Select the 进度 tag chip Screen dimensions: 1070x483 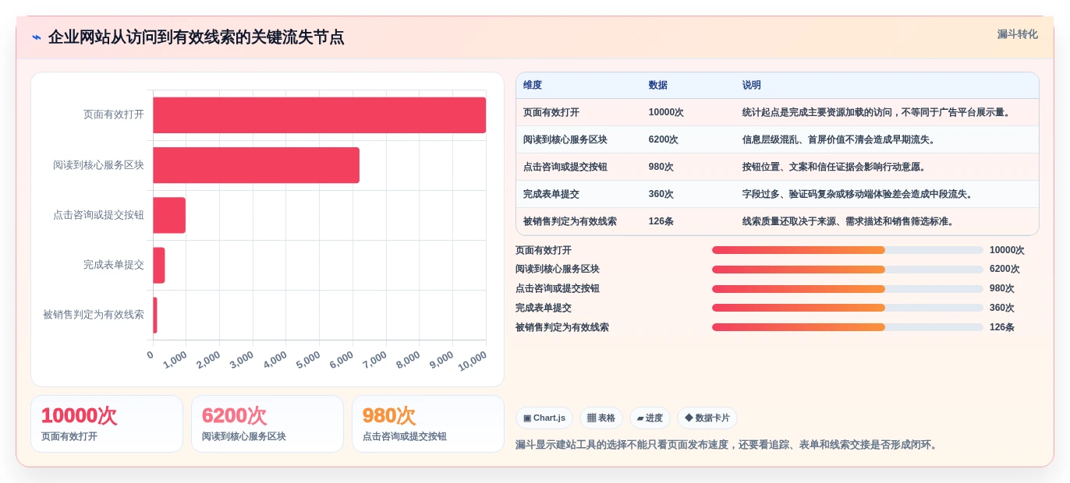(650, 418)
